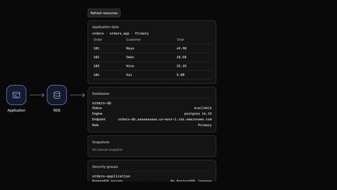337x190 pixels.
Task: Click 'orders · orders_app · Primary' subtitle
Action: click(120, 34)
